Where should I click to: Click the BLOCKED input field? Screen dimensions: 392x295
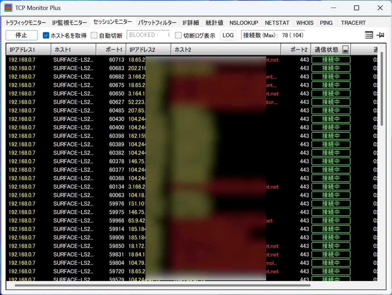coord(148,35)
